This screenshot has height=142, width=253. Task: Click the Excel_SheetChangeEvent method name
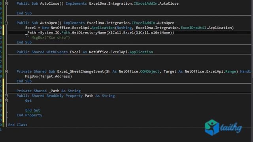click(x=81, y=71)
